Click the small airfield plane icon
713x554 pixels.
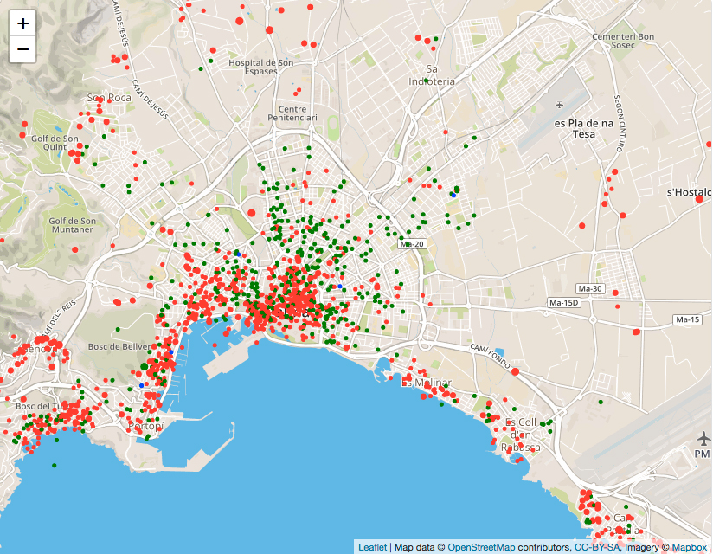tap(560, 106)
